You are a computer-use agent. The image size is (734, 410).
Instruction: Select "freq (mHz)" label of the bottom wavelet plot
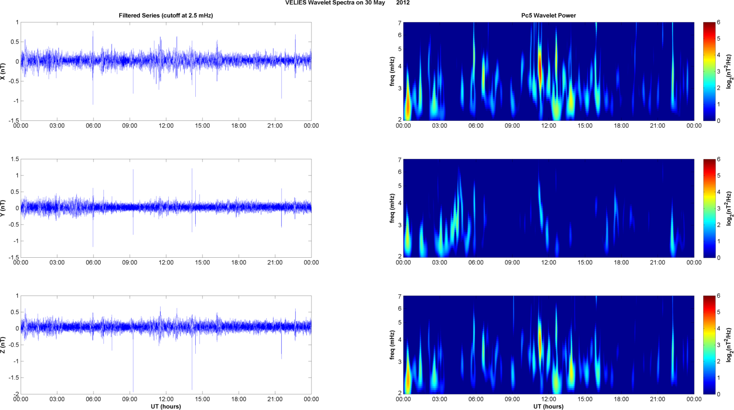click(x=393, y=345)
